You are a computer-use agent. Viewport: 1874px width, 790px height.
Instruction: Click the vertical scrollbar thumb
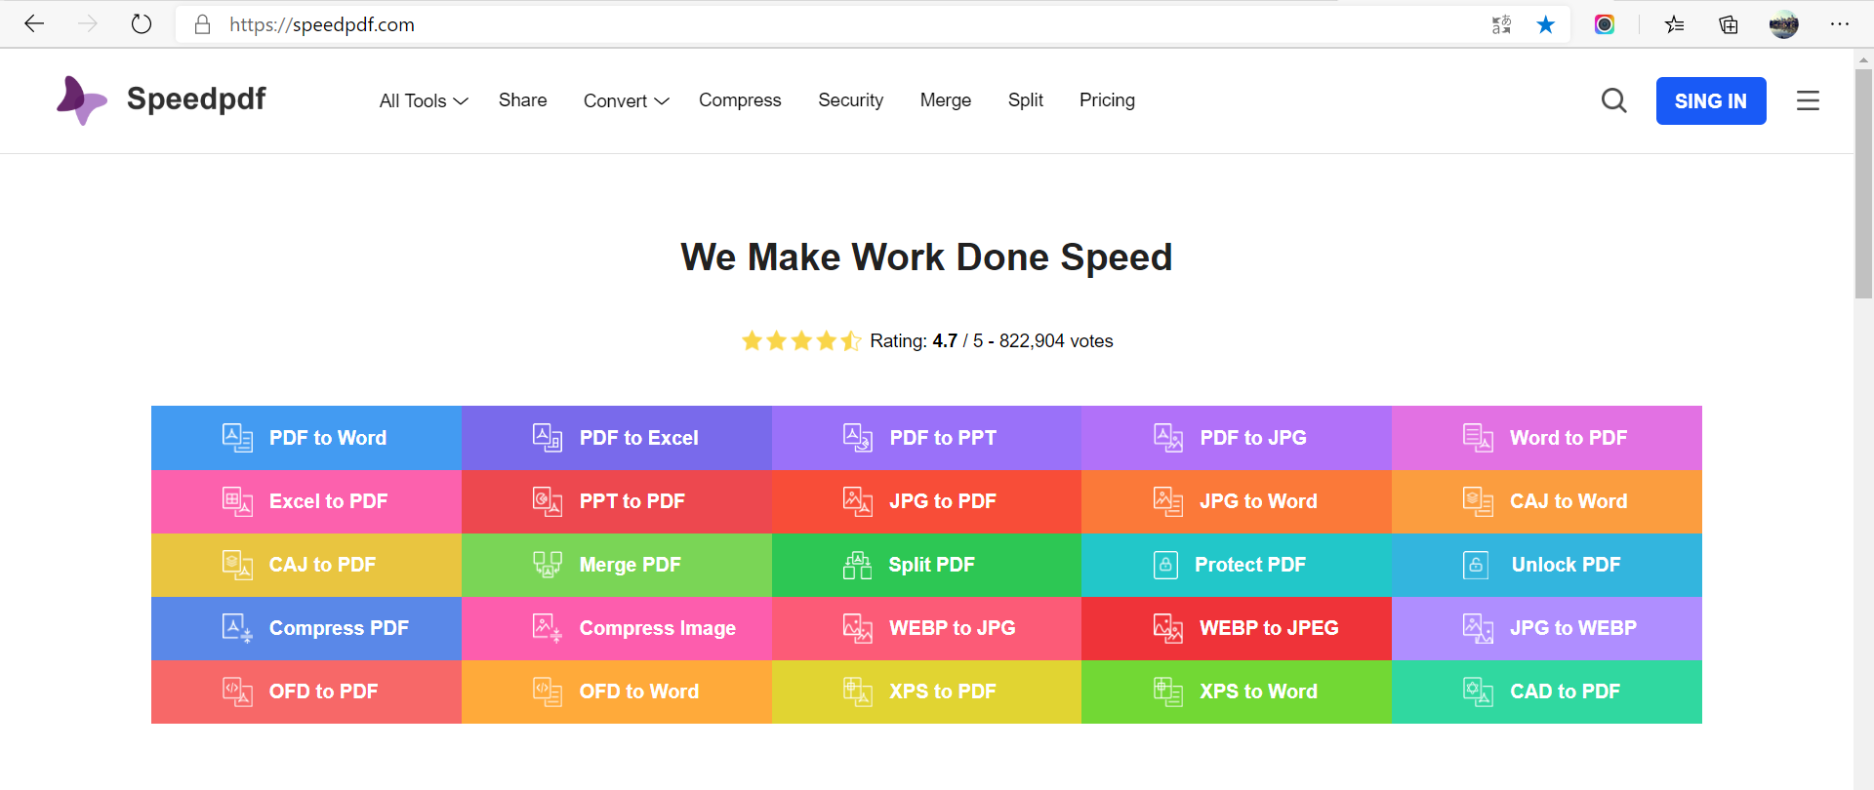click(x=1863, y=183)
